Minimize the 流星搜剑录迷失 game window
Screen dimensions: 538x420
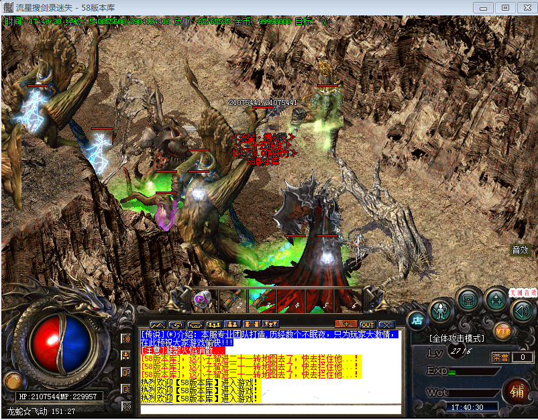point(483,7)
